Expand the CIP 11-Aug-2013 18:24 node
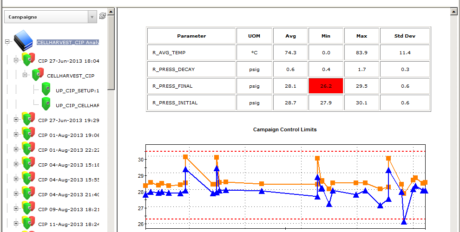The image size is (460, 232). (16, 223)
